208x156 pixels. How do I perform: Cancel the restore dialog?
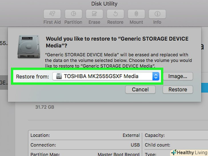(140, 89)
